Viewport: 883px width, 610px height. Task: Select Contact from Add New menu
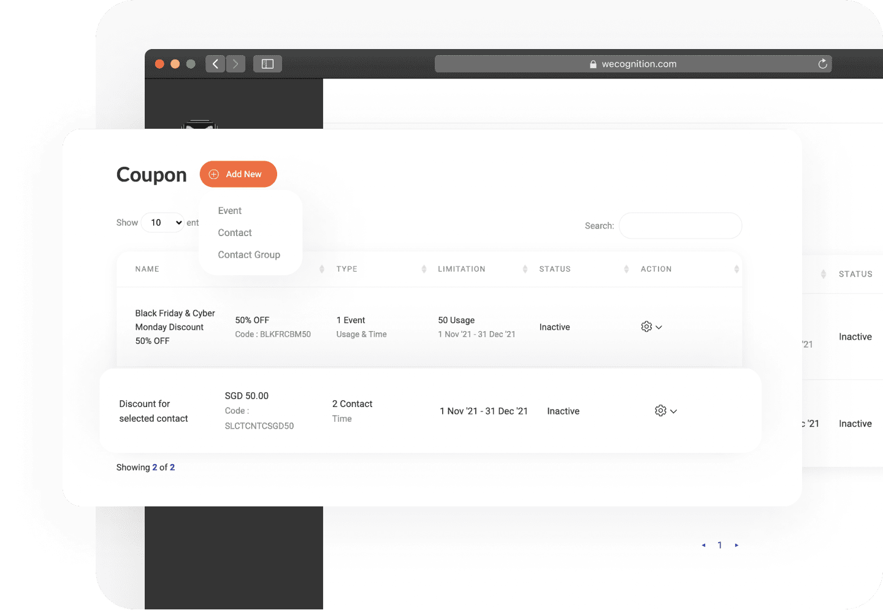click(x=235, y=232)
